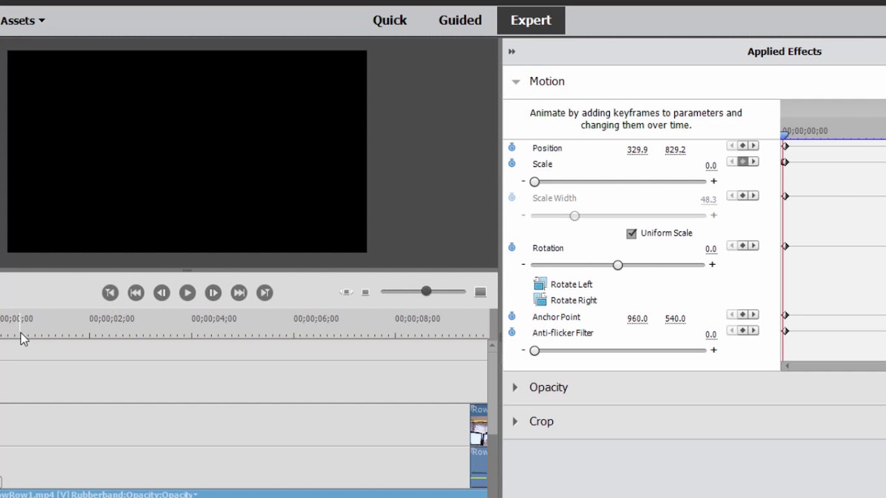886x498 pixels.
Task: Add a keyframe diamond for Anti-flicker Filter
Action: (x=743, y=330)
